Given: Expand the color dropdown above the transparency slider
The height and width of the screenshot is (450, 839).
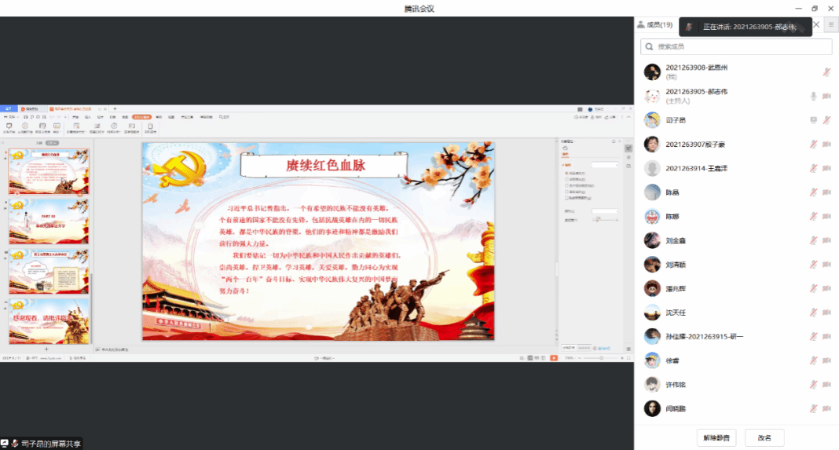Looking at the screenshot, I should pyautogui.click(x=605, y=210).
